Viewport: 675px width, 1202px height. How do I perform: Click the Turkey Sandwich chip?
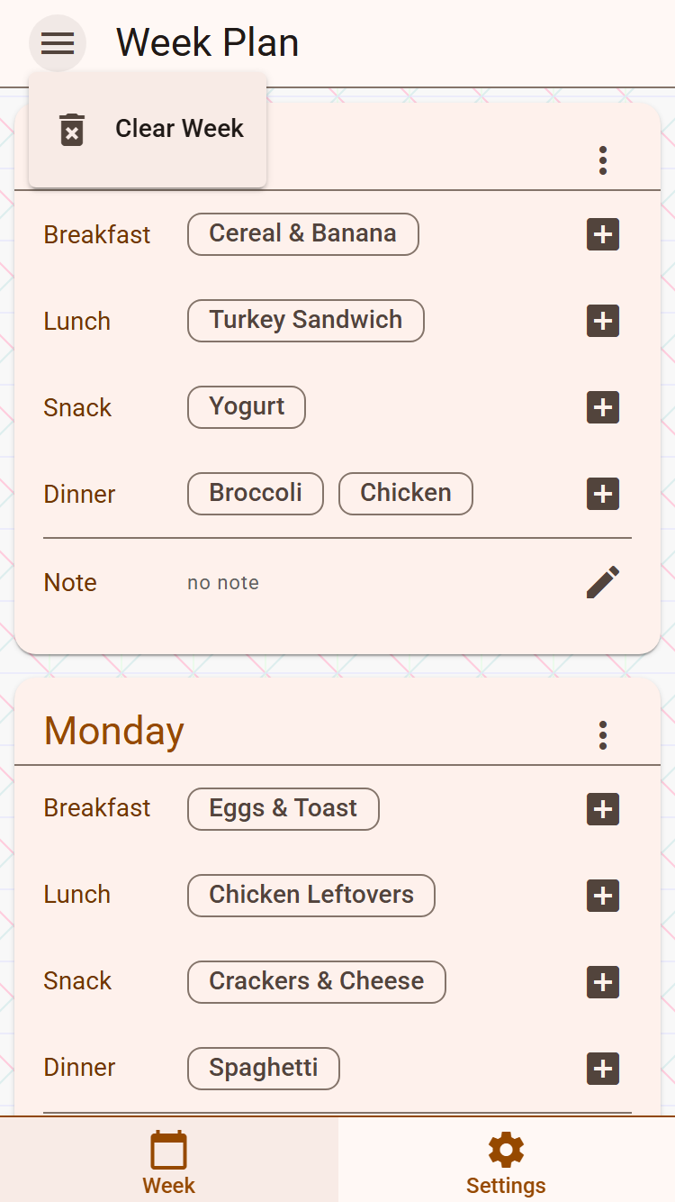click(x=305, y=321)
